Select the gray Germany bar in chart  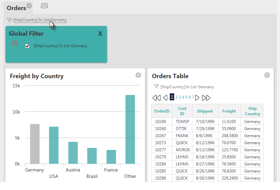click(35, 144)
